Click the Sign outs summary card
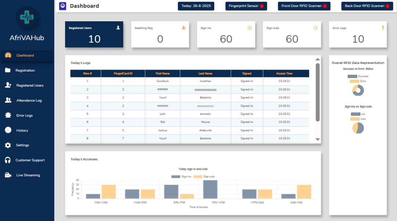This screenshot has width=397, height=221. click(292, 35)
